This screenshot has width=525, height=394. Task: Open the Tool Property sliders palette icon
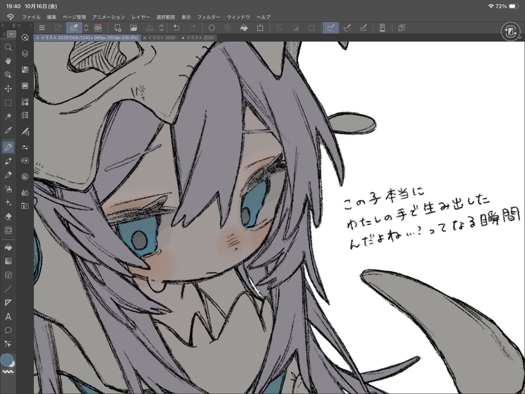[25, 147]
